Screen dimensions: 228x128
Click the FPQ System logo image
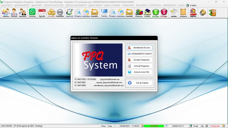point(99,60)
